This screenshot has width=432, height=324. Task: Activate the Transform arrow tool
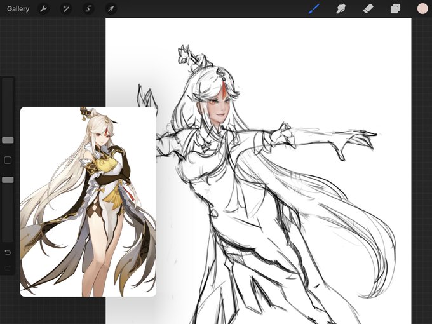(111, 9)
